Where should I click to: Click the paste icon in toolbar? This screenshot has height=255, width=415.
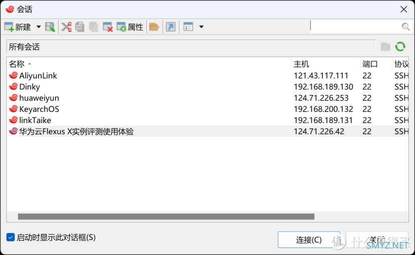pos(93,27)
